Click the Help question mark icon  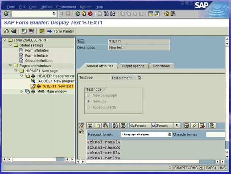point(167,14)
